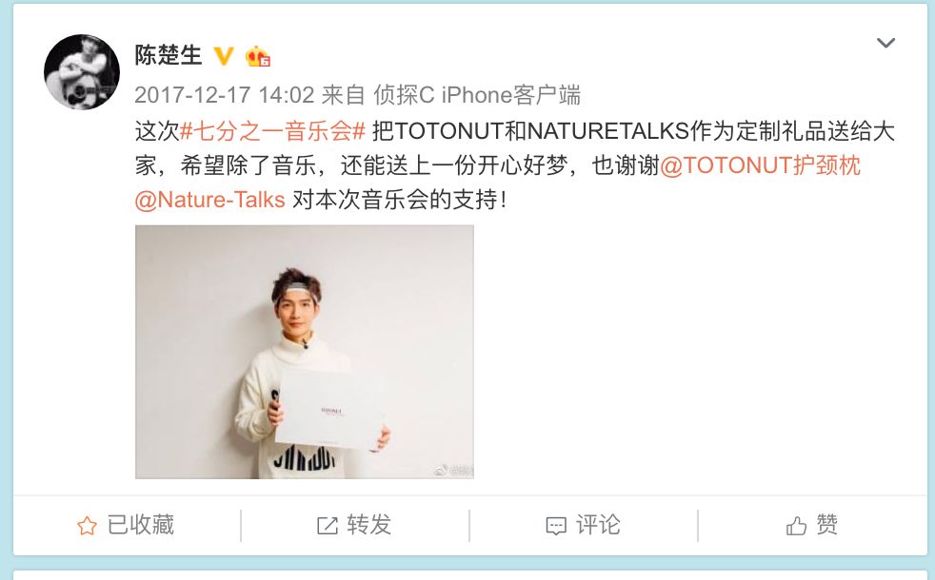Screen dimensions: 935x580
Task: Open the #七分之一音乐会# hashtag topic
Action: coord(272,131)
